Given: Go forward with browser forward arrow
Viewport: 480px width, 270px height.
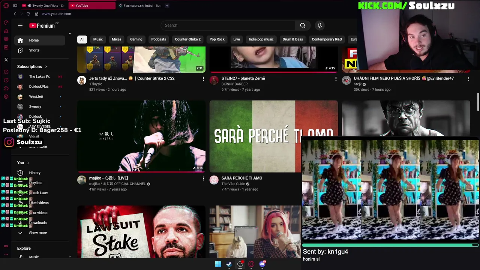Looking at the screenshot, I should pos(21,14).
